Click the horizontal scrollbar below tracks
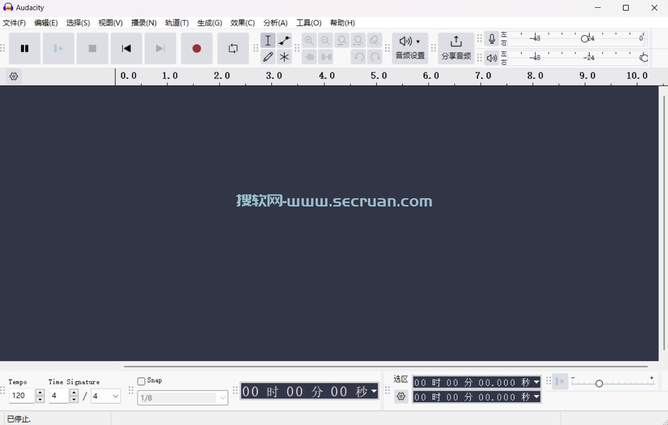Screen dimensions: 668x425 pos(386,367)
